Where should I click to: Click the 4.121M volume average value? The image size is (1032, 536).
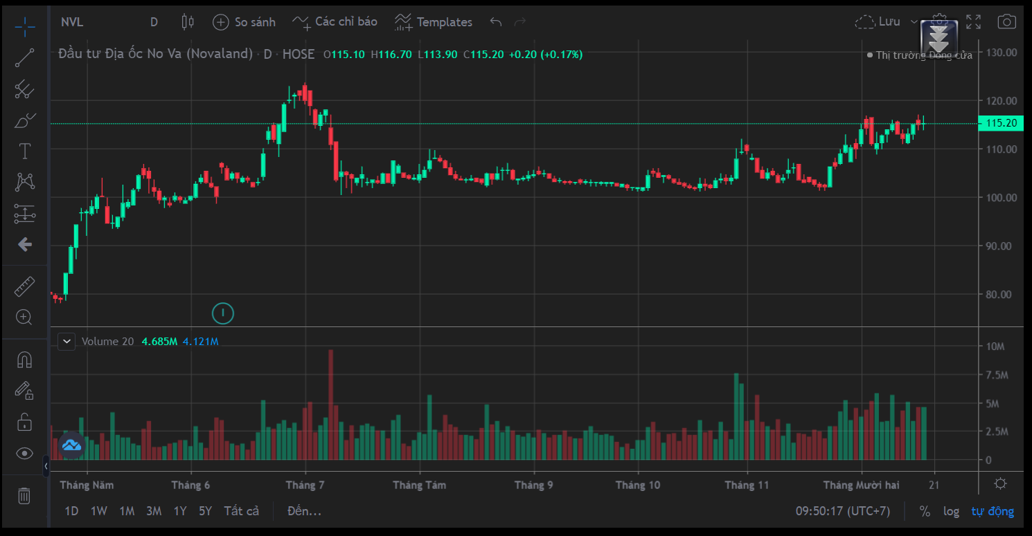click(201, 341)
